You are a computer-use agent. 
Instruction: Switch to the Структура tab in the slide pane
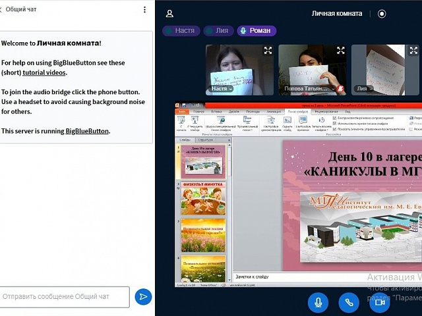coord(205,140)
